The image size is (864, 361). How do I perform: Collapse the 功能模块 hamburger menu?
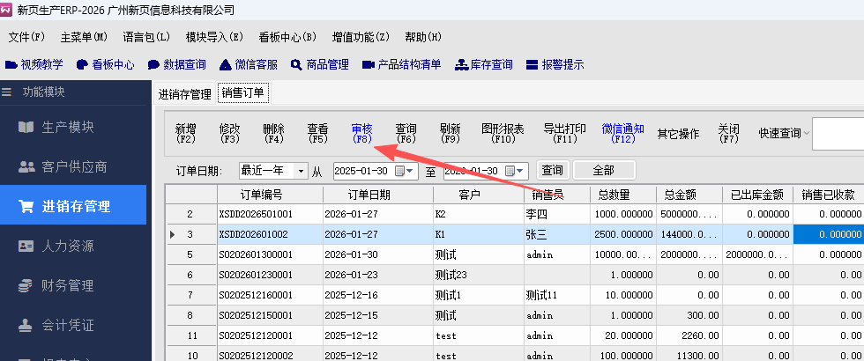click(7, 92)
